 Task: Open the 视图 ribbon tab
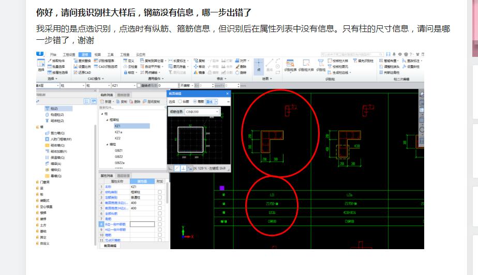[x=98, y=55]
